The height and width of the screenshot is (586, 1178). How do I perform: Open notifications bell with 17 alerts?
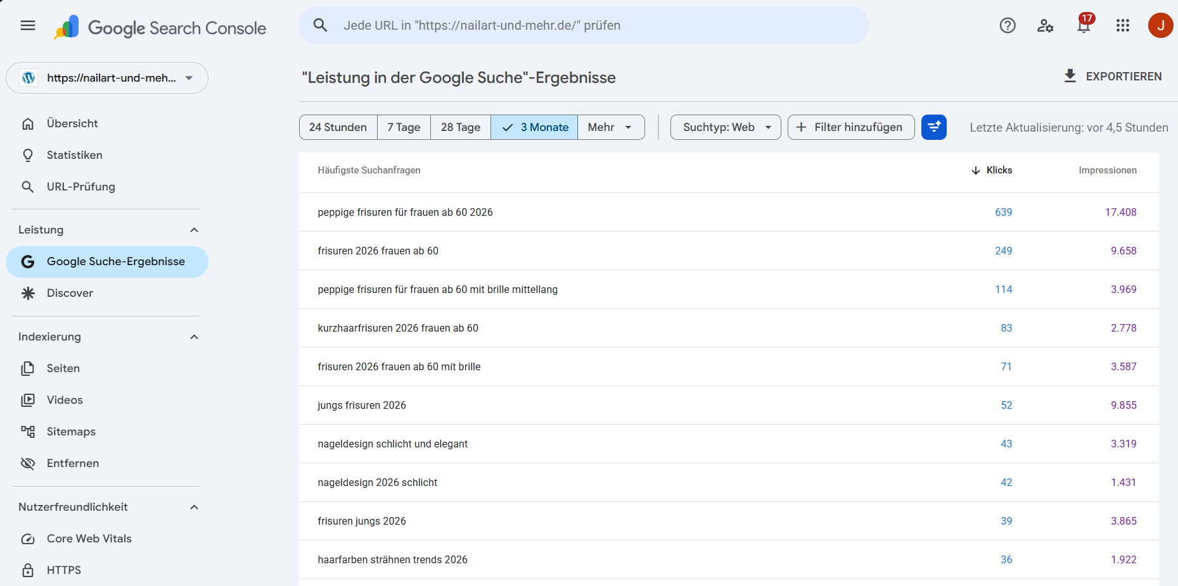[x=1084, y=24]
